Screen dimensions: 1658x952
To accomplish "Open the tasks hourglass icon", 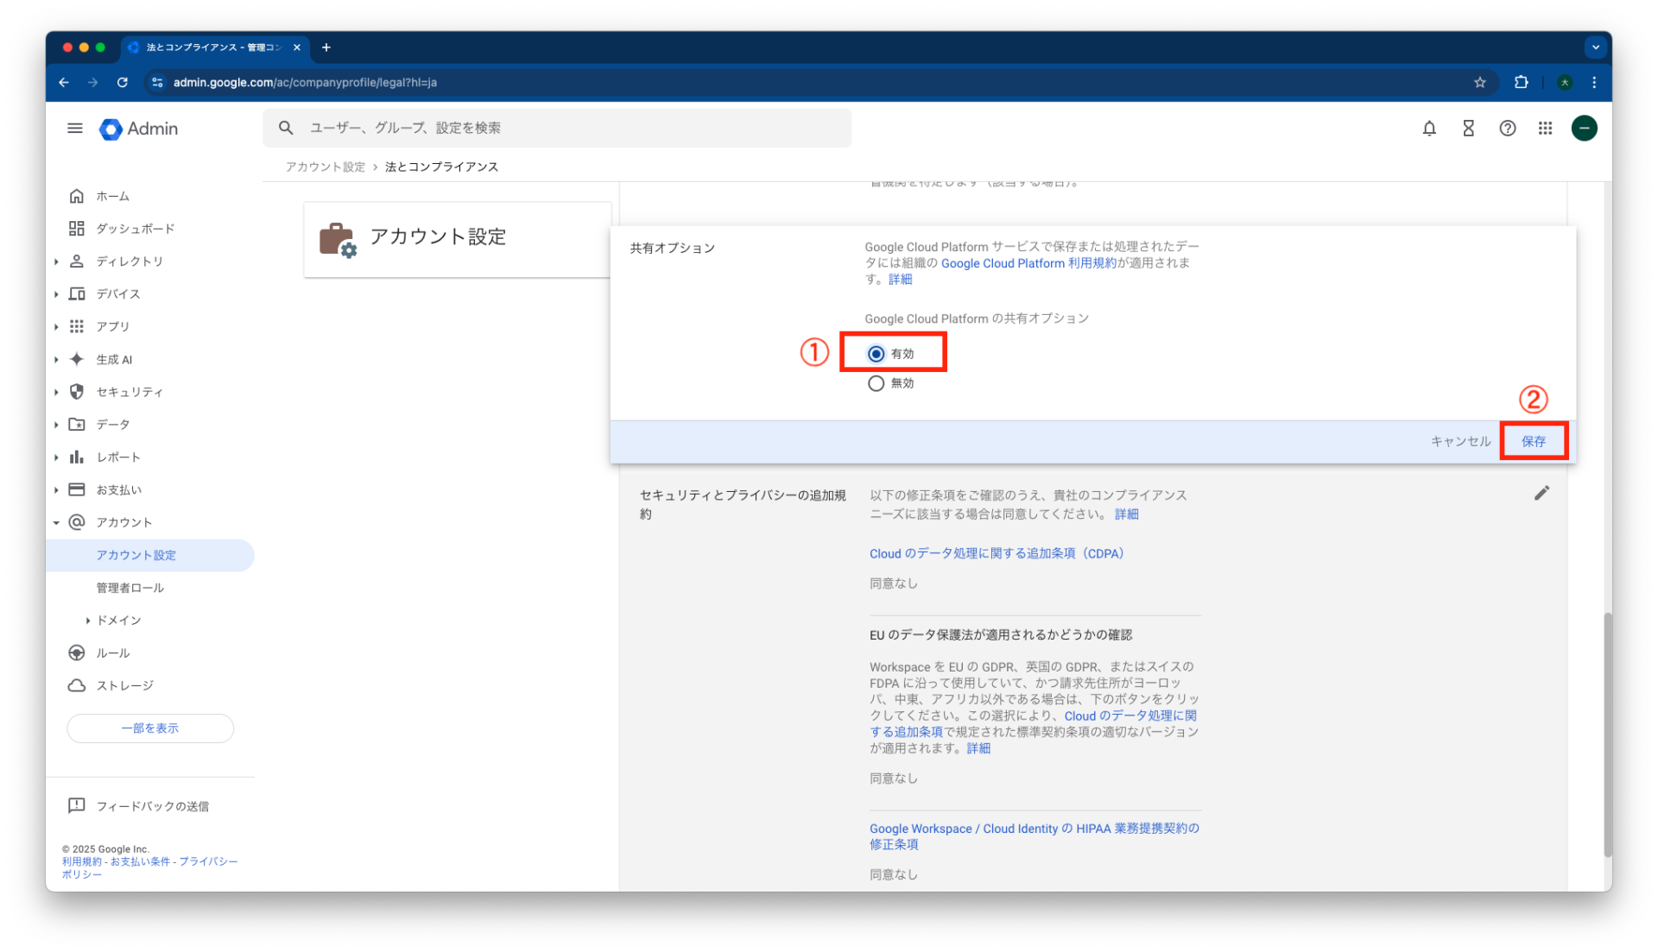I will (x=1468, y=129).
